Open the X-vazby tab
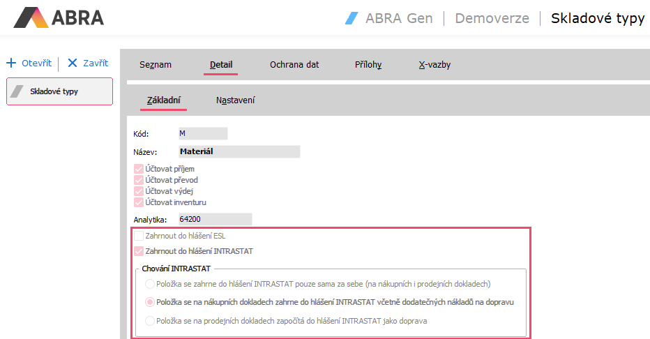This screenshot has width=650, height=339. point(434,65)
